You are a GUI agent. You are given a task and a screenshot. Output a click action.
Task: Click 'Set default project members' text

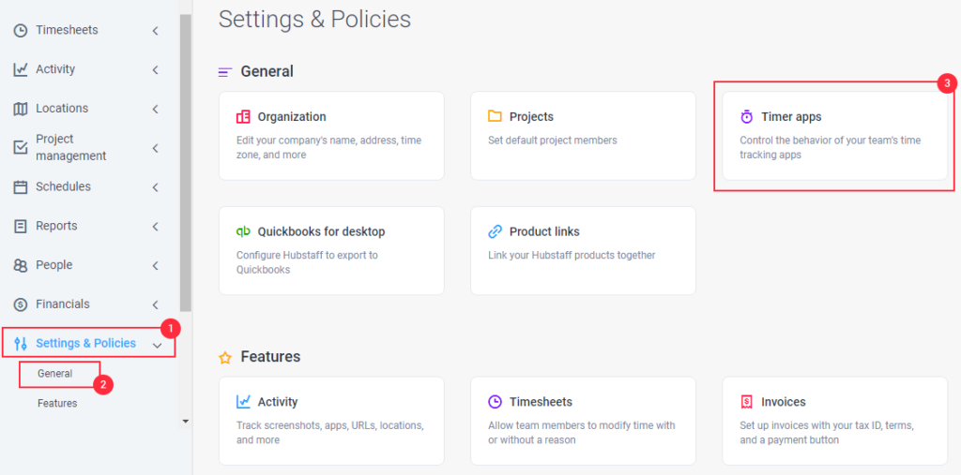tap(552, 141)
